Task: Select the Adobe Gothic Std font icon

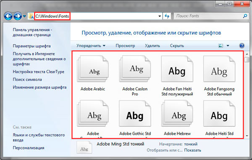Action: click(x=135, y=113)
